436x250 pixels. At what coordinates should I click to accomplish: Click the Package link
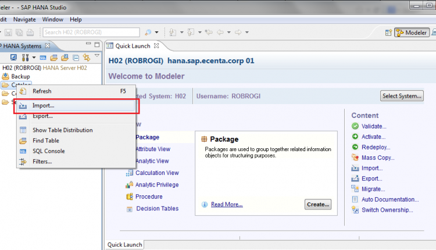pyautogui.click(x=148, y=137)
